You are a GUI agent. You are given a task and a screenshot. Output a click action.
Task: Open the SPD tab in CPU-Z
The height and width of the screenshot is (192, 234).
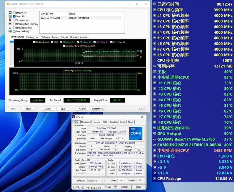(x=105, y=122)
